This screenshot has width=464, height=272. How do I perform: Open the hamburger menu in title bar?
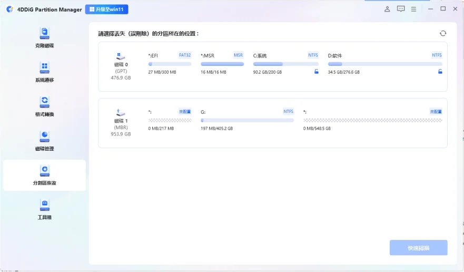[x=413, y=9]
